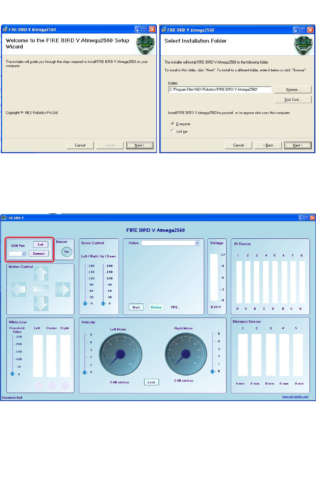316x487 pixels.
Task: Click Next in Select Installation Folder window
Action: coord(298,145)
